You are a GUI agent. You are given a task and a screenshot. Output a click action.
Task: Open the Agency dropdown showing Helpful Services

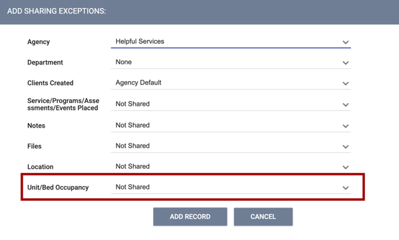[231, 41]
